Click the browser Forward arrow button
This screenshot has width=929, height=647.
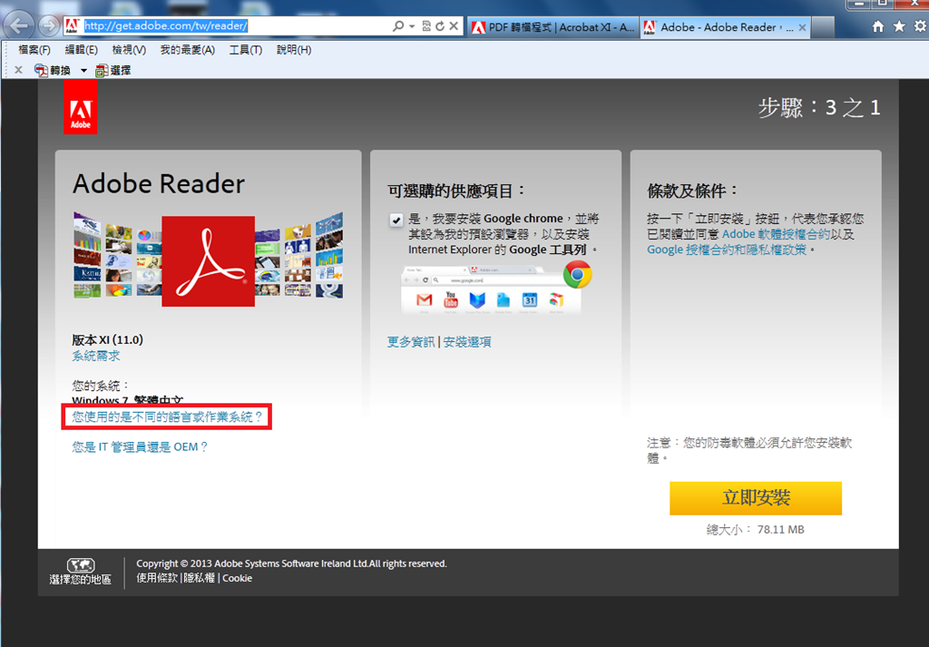(48, 25)
